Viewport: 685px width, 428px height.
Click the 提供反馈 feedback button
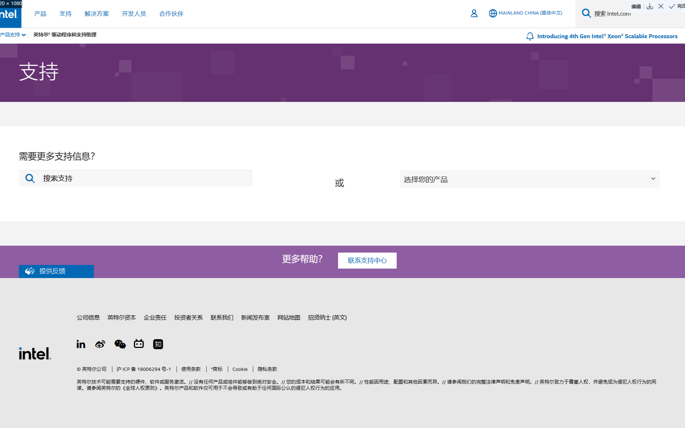pos(56,271)
